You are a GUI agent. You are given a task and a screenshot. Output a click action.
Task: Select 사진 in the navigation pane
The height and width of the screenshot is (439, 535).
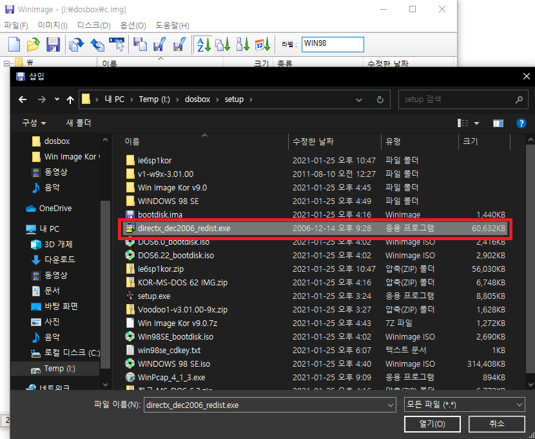45,322
